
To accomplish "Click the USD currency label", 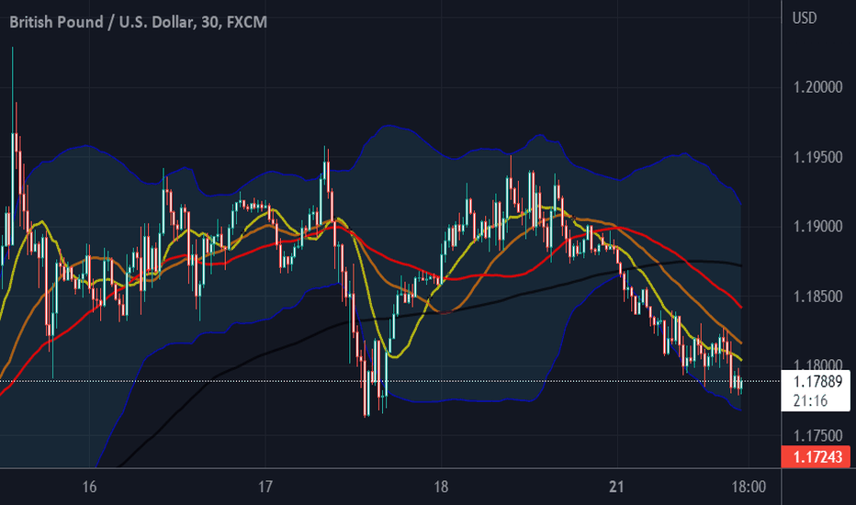I will [805, 18].
